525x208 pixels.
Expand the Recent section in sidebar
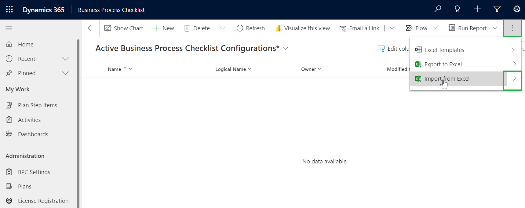click(x=65, y=59)
